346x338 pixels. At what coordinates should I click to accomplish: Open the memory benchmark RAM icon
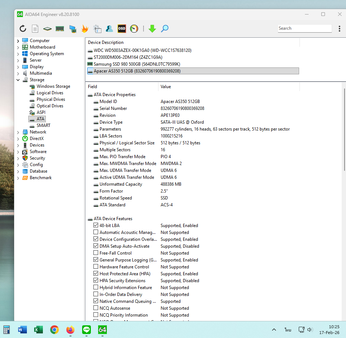[x=60, y=29]
